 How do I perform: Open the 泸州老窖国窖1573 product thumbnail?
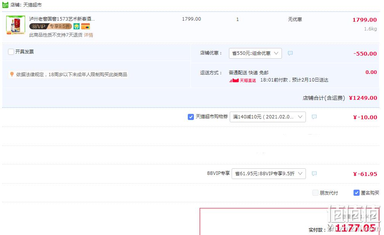coord(16,25)
